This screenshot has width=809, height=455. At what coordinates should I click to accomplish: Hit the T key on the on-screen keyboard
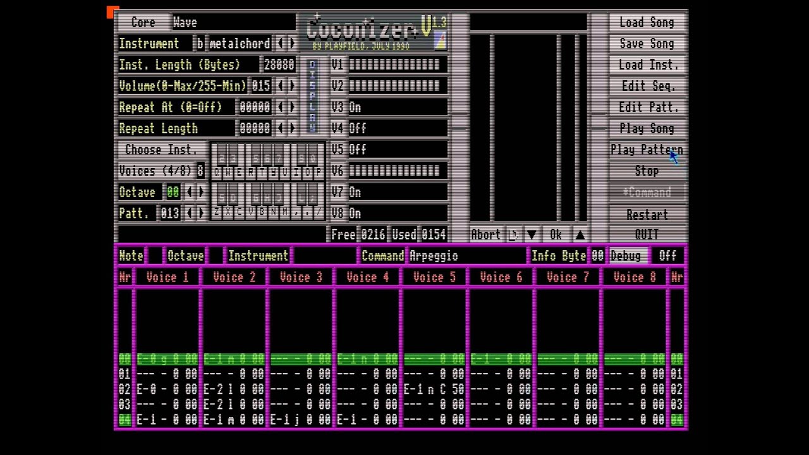262,172
